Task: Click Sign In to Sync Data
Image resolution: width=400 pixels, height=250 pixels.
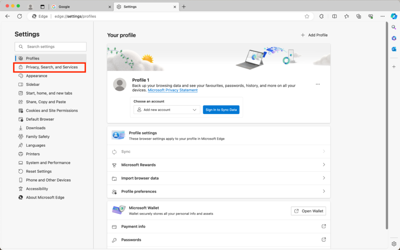Action: [x=221, y=110]
